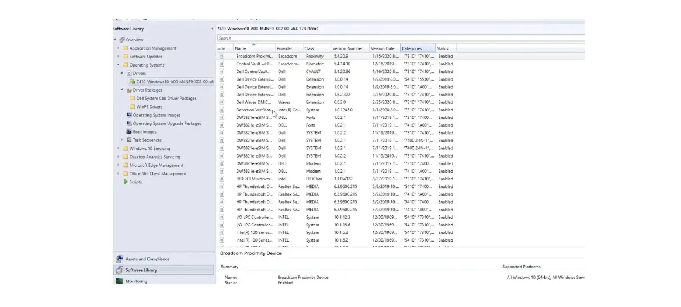
Task: Click the driver icon beside Detection Verification row
Action: pyautogui.click(x=221, y=110)
